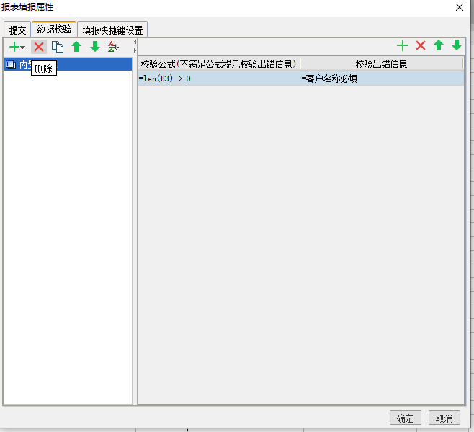Delete formula row with right red X
The width and height of the screenshot is (474, 432).
point(421,45)
